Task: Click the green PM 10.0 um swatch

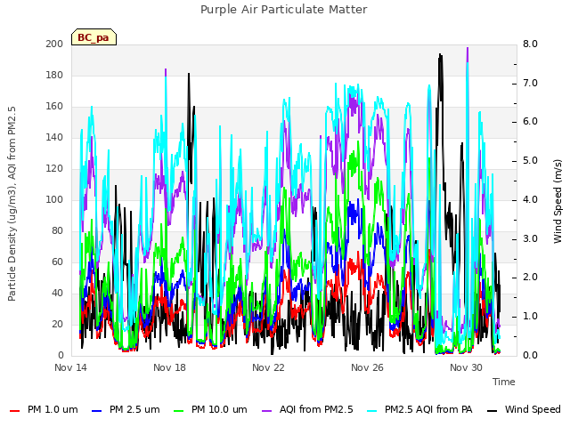Action: 179,411
